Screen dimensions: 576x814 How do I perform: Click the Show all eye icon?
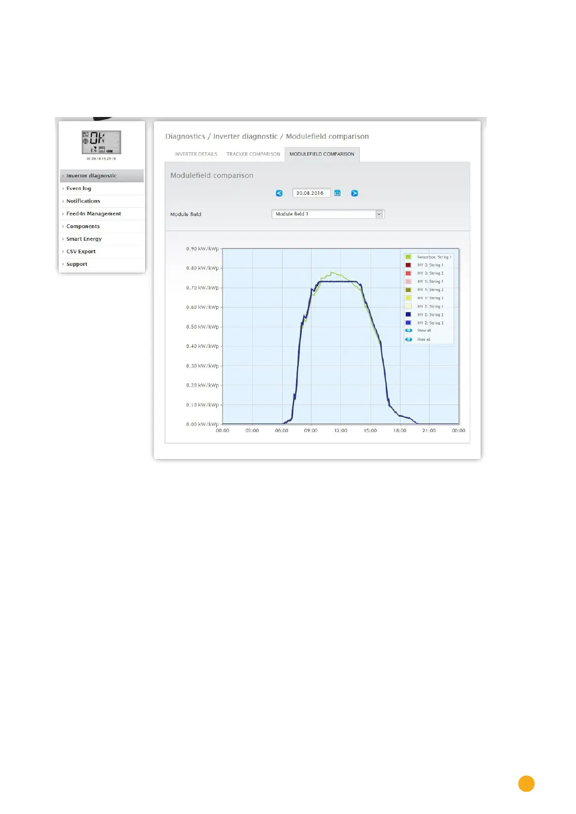(x=409, y=331)
